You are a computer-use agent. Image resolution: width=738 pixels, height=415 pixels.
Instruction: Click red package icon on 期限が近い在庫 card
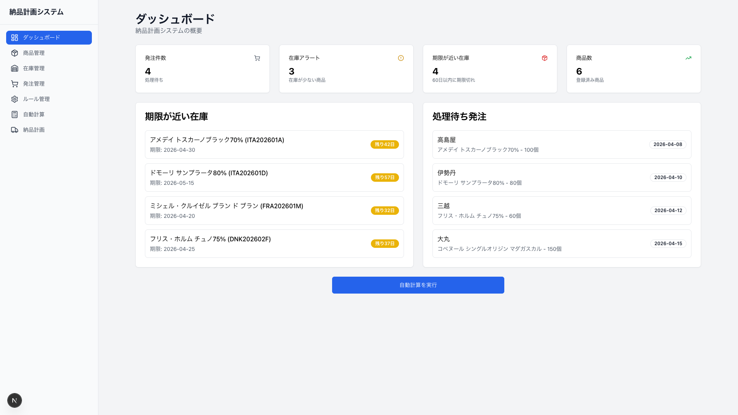pos(545,58)
